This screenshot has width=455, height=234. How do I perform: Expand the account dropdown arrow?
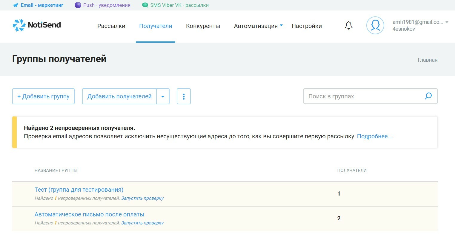pos(447,22)
